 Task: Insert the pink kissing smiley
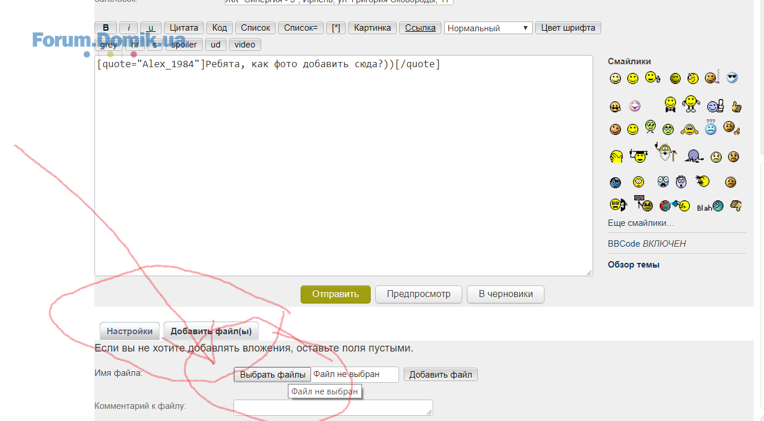click(635, 106)
